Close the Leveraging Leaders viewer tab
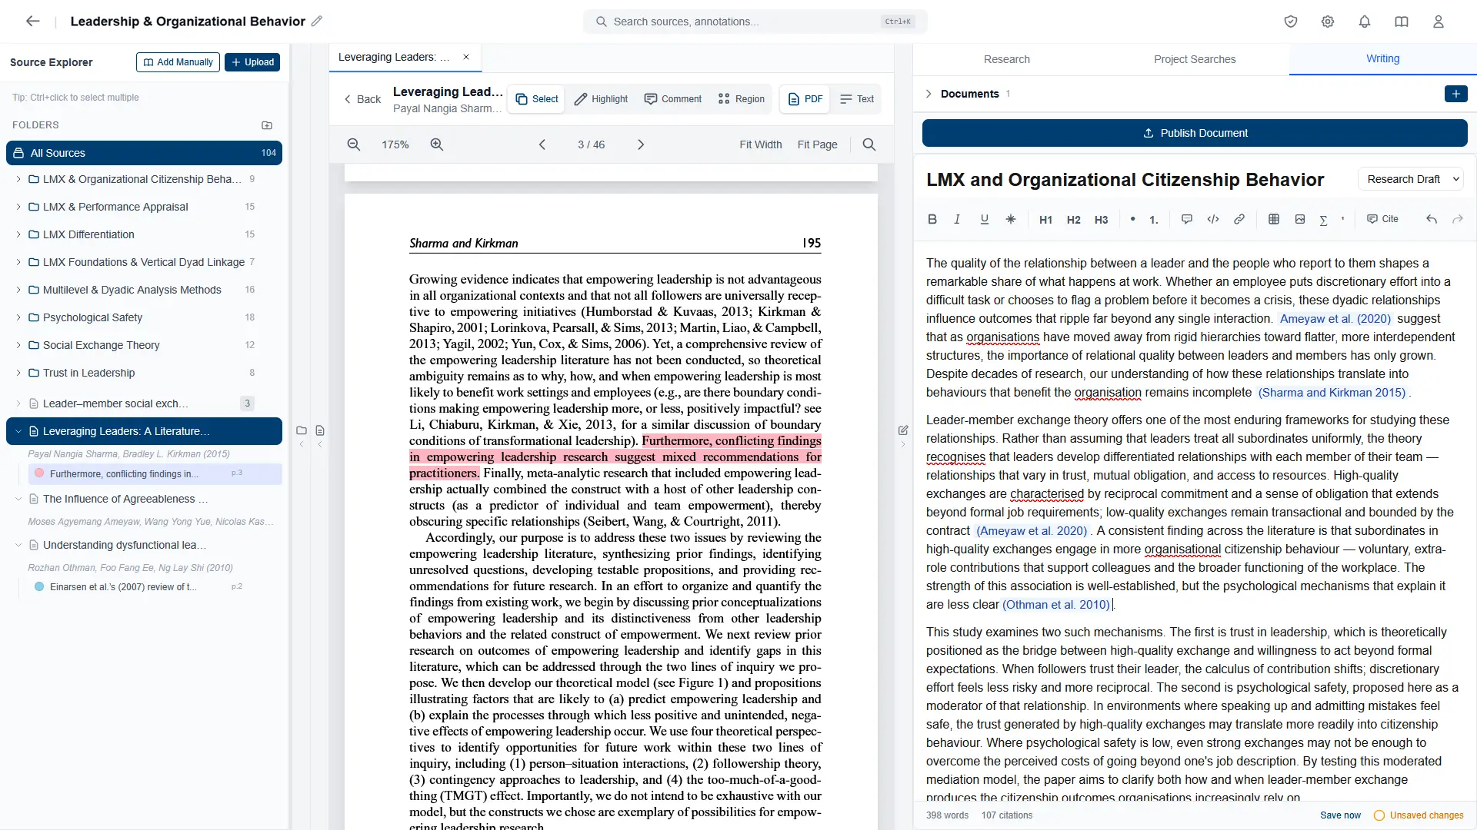Image resolution: width=1477 pixels, height=830 pixels. click(466, 57)
